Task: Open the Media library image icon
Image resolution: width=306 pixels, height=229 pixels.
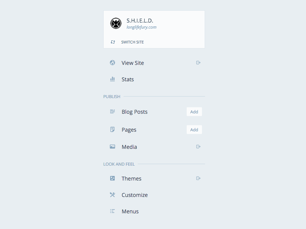Action: (112, 147)
